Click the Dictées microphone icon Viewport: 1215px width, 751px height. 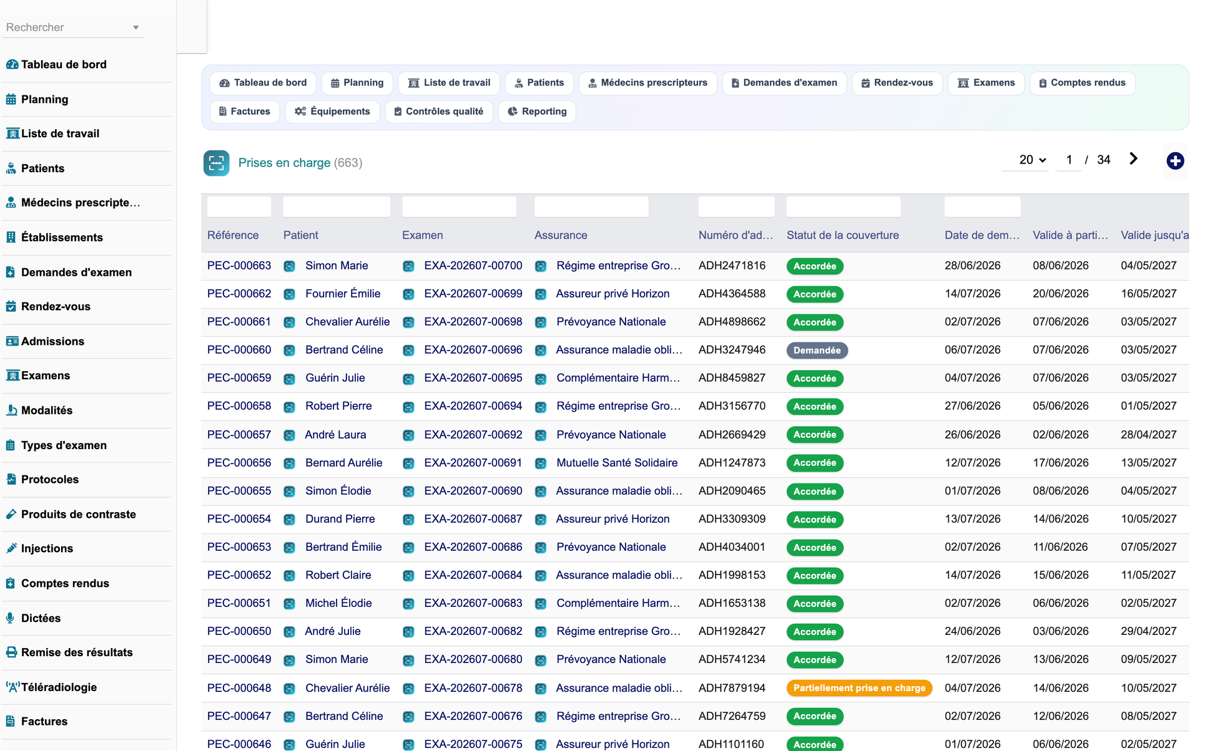[11, 618]
